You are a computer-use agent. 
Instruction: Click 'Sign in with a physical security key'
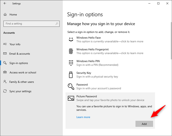point(97,76)
